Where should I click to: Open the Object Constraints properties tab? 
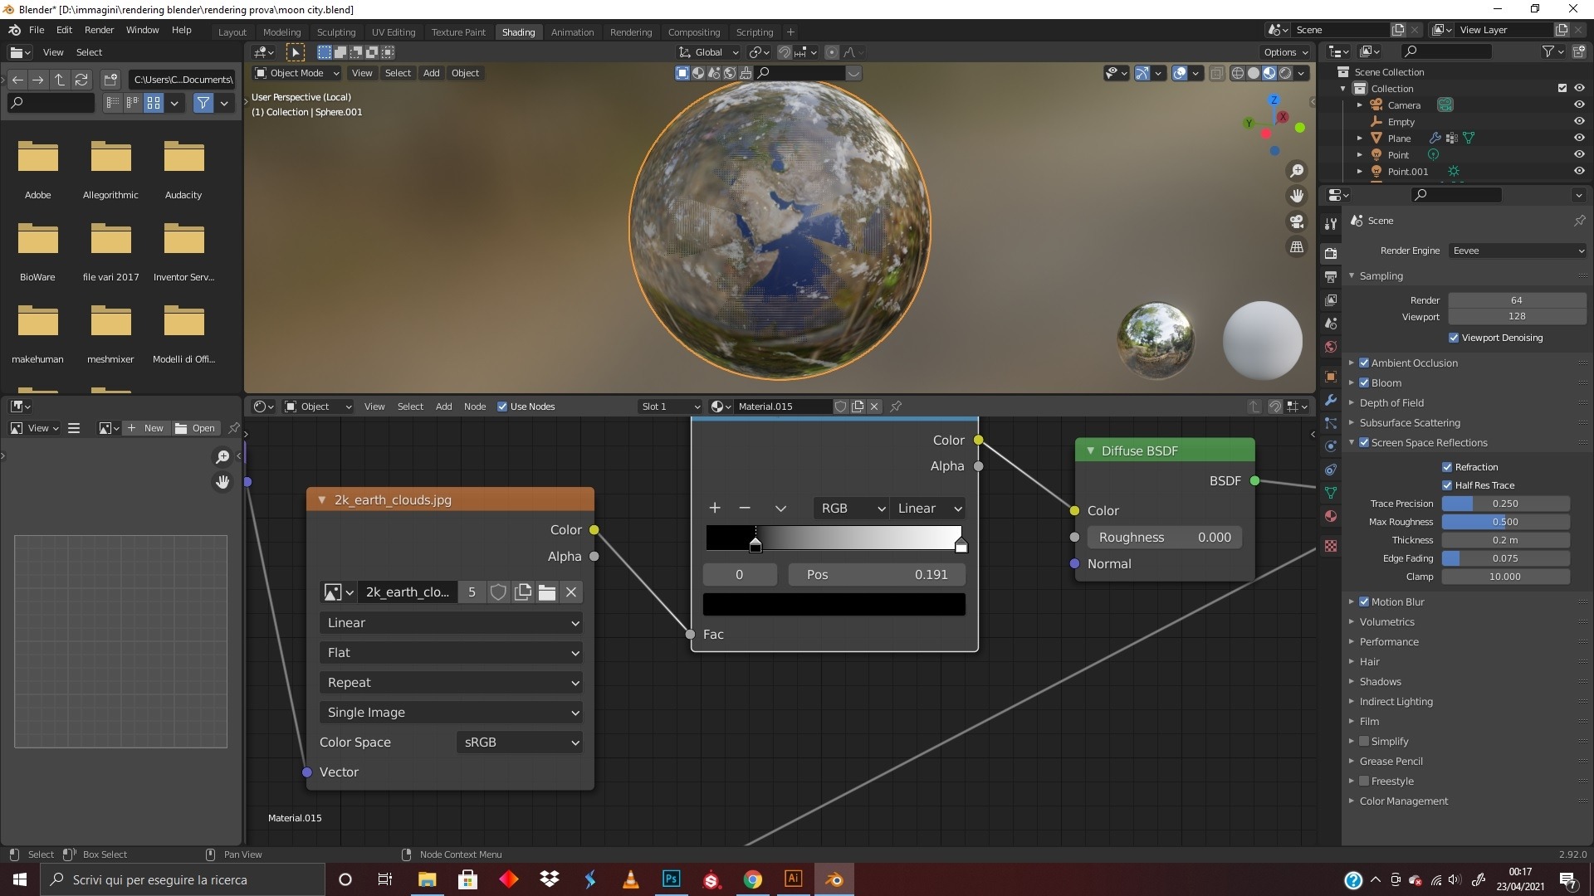coord(1331,470)
